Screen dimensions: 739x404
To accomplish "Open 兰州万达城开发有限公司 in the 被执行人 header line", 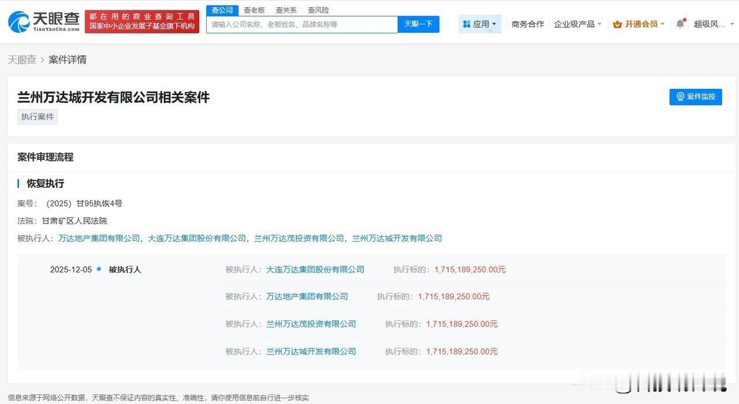I will click(397, 238).
